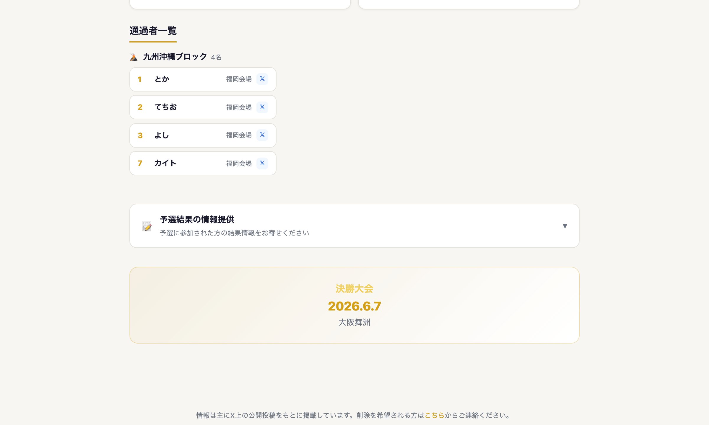
Task: Click 予選に参加された方の結果情報をお寄せください subtitle
Action: 234,233
